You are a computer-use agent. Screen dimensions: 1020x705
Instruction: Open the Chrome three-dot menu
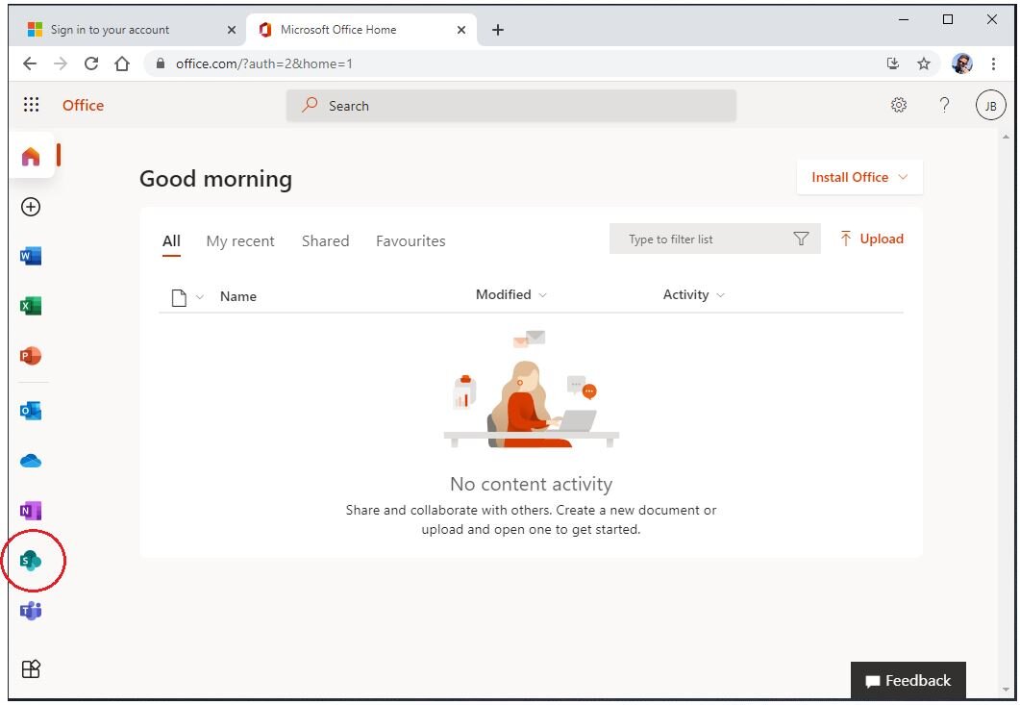(x=993, y=63)
